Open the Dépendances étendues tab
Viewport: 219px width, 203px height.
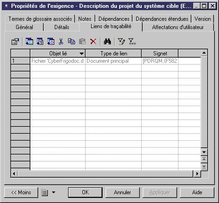point(162,19)
